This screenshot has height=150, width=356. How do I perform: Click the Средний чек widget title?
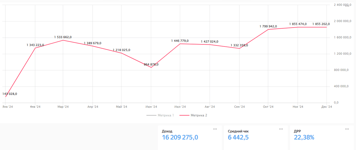(x=238, y=131)
